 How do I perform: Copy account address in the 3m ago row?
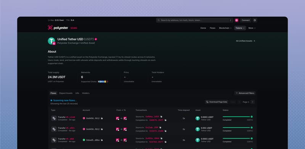coord(102,118)
